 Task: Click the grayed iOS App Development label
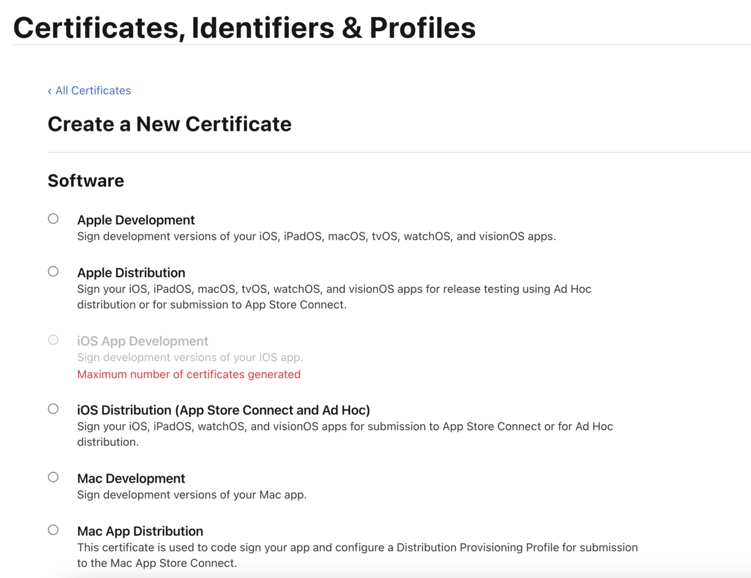click(143, 342)
